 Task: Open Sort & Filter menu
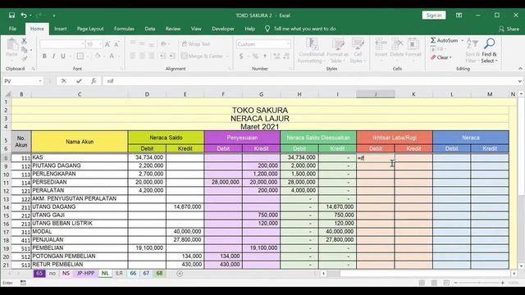tap(472, 50)
